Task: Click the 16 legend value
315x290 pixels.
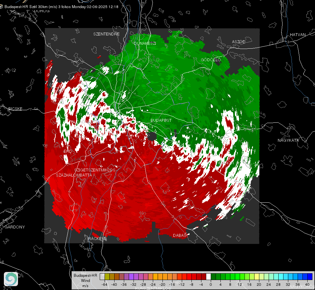Action: [x=249, y=285]
